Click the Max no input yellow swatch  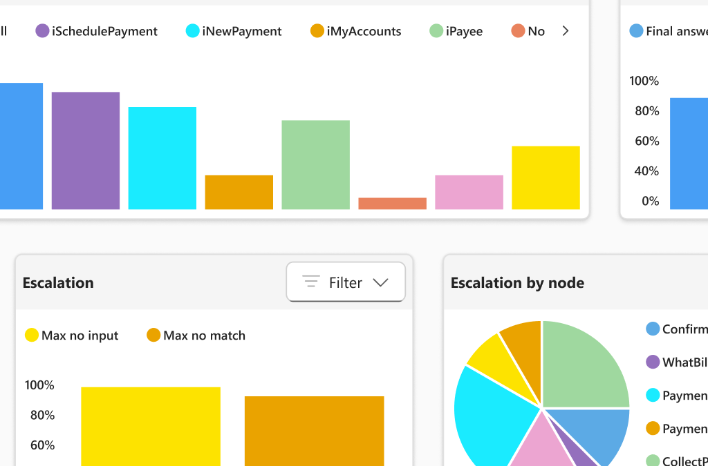32,336
